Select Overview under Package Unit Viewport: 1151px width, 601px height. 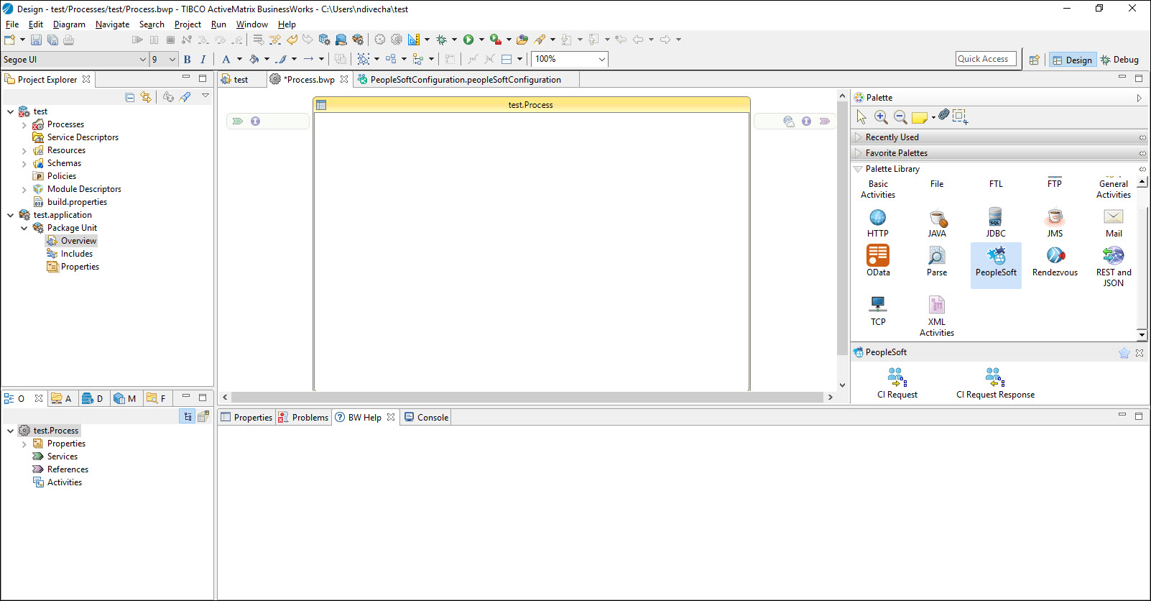[78, 241]
